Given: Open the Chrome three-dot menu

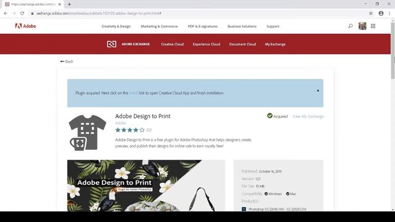Looking at the screenshot, I should pyautogui.click(x=389, y=14).
